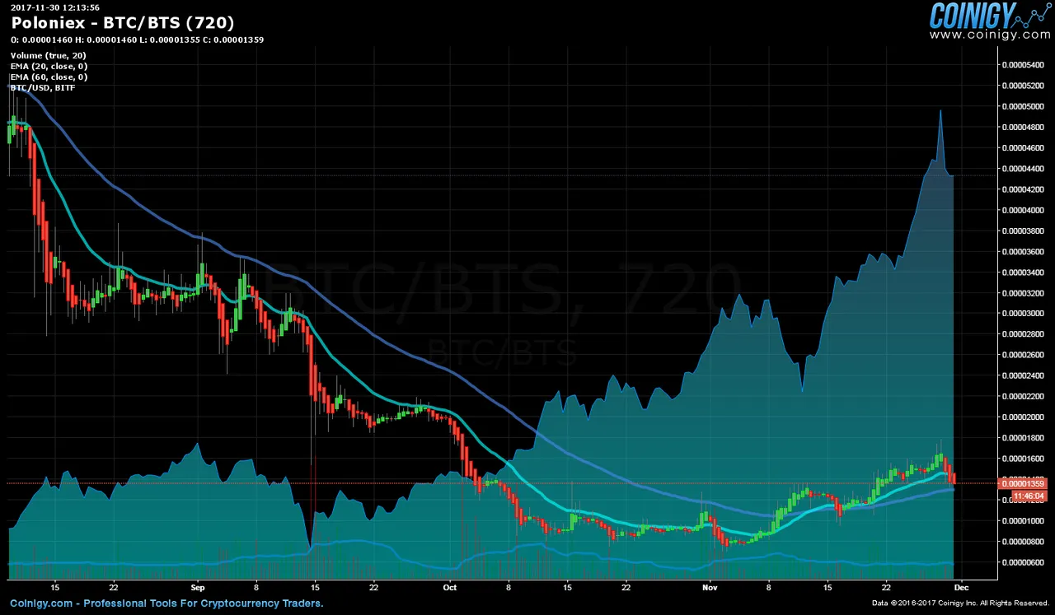Click the red current price tag 0.00001359
The height and width of the screenshot is (615, 1055).
pyautogui.click(x=1022, y=484)
